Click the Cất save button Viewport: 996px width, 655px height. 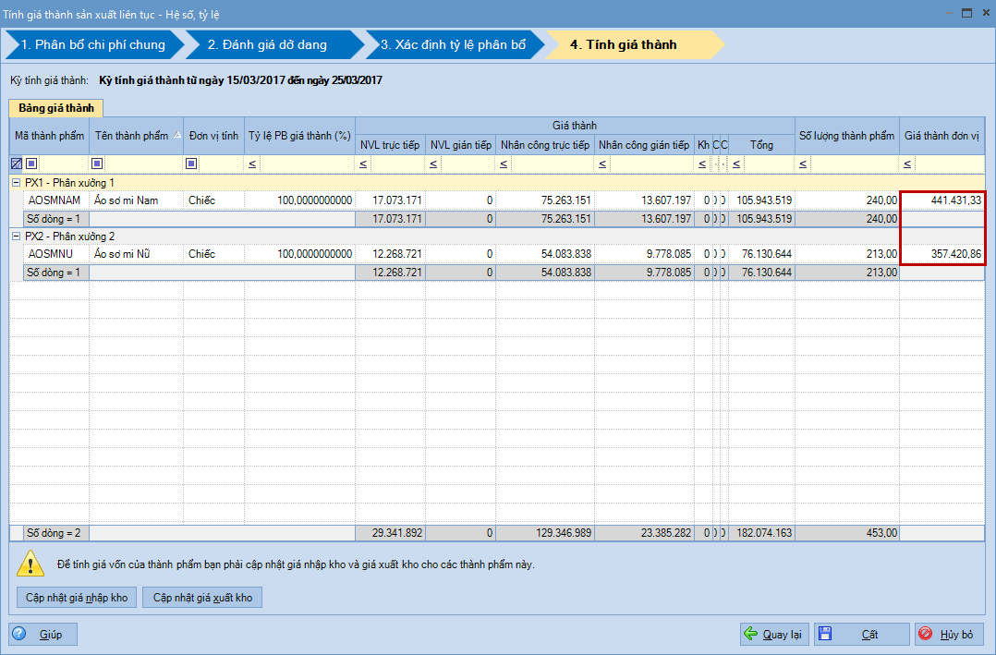click(x=861, y=635)
